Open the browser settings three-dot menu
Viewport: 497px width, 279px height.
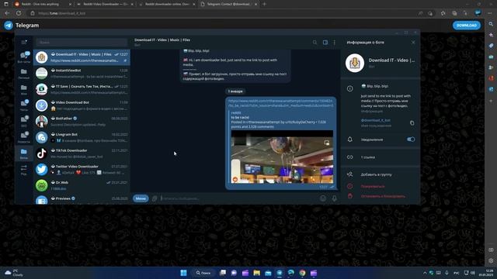pyautogui.click(x=489, y=13)
